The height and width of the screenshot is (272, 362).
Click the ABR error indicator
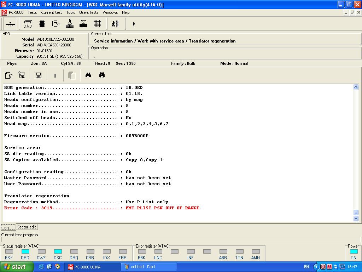(x=223, y=251)
